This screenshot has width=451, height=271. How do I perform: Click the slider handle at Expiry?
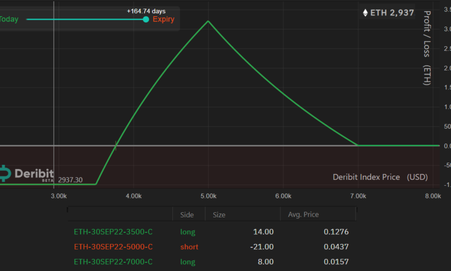(146, 19)
